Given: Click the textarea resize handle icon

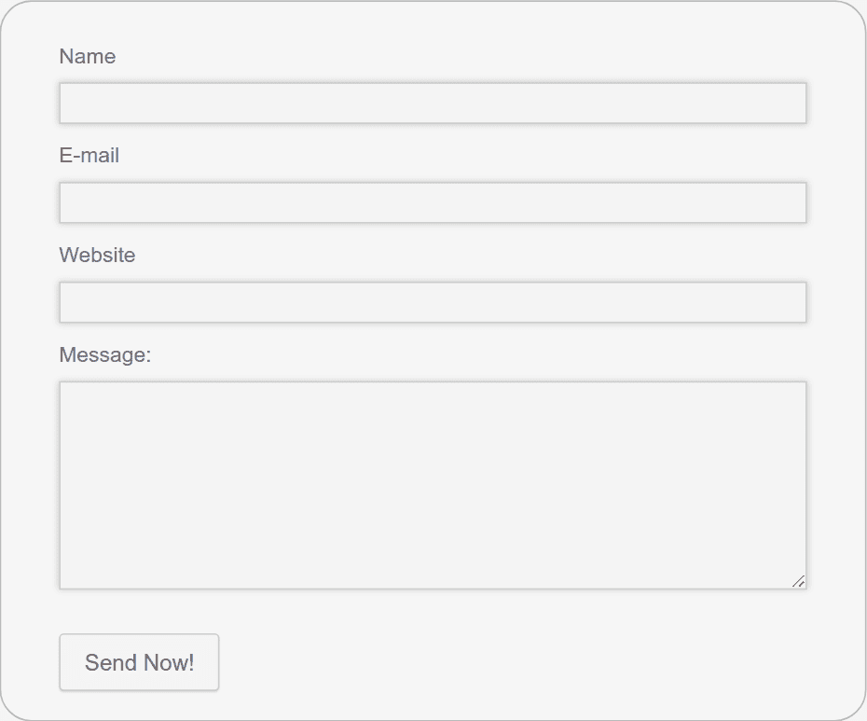Looking at the screenshot, I should tap(798, 581).
